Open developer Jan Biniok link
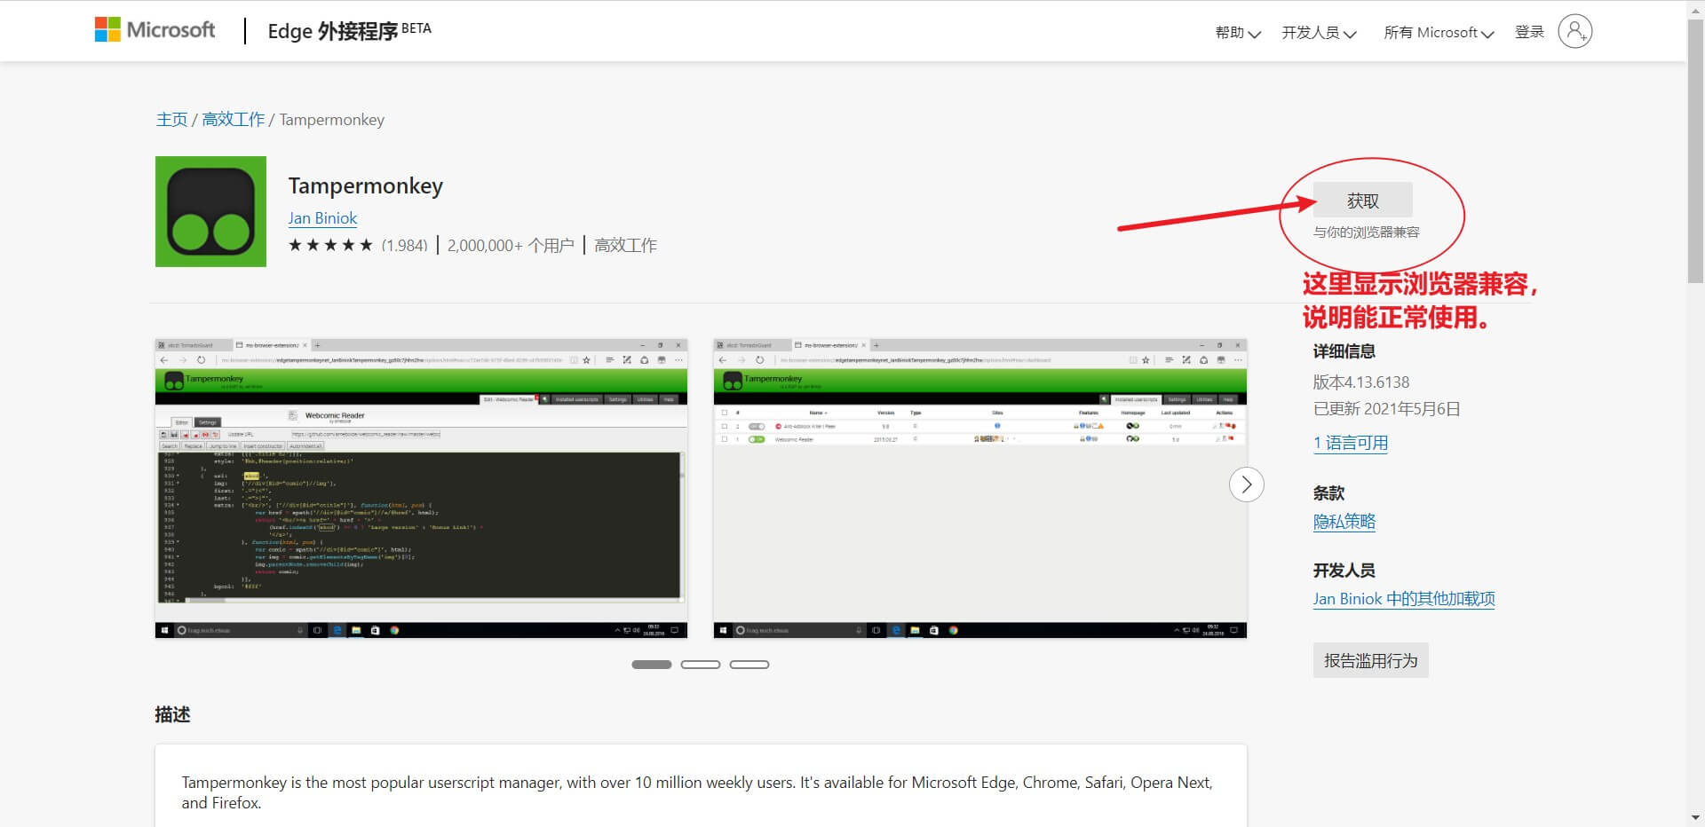 pos(322,218)
